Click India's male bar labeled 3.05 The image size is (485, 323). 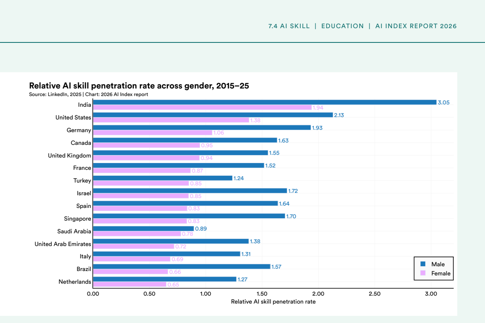[x=265, y=102]
